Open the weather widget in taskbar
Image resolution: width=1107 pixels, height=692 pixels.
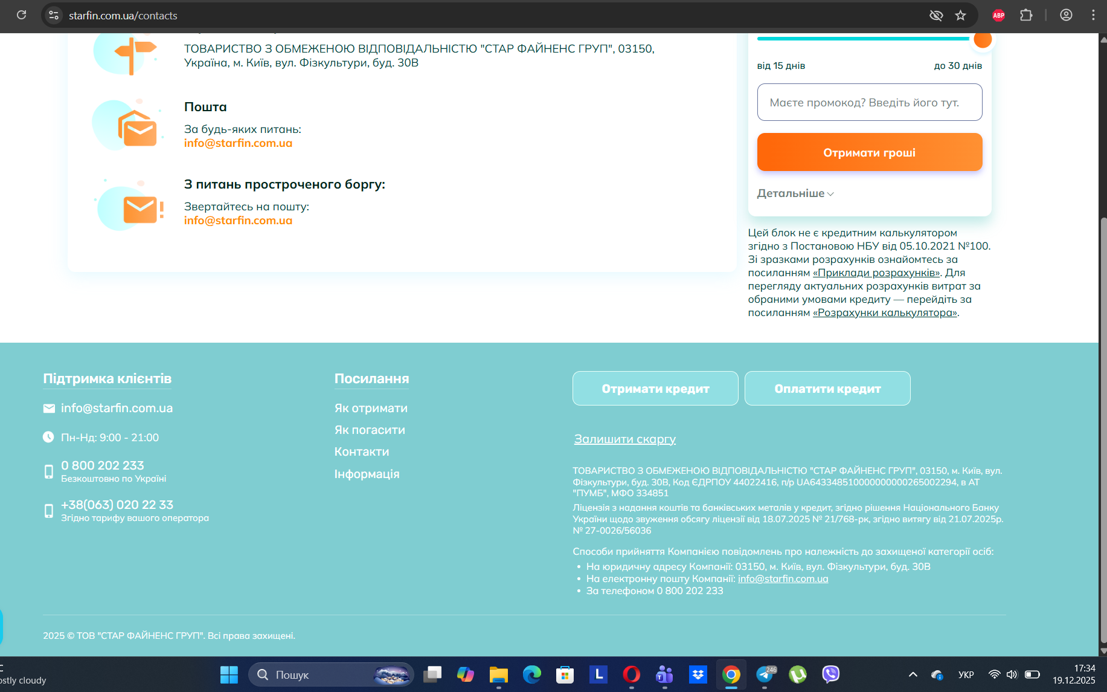[x=23, y=674]
